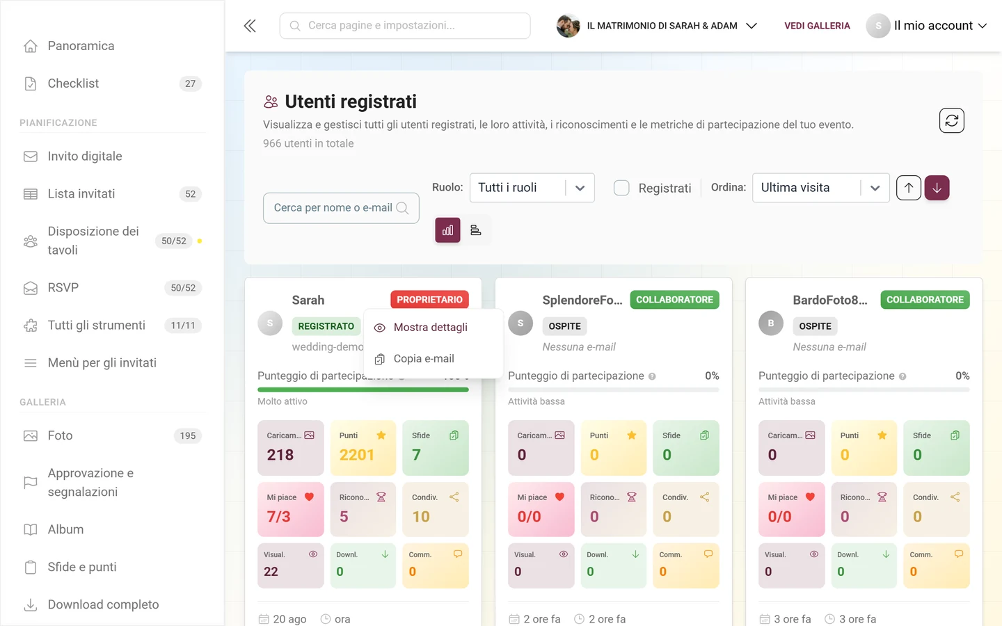Image resolution: width=1002 pixels, height=626 pixels.
Task: Click REGISTRATO tag on Sarah's card
Action: [x=326, y=326]
